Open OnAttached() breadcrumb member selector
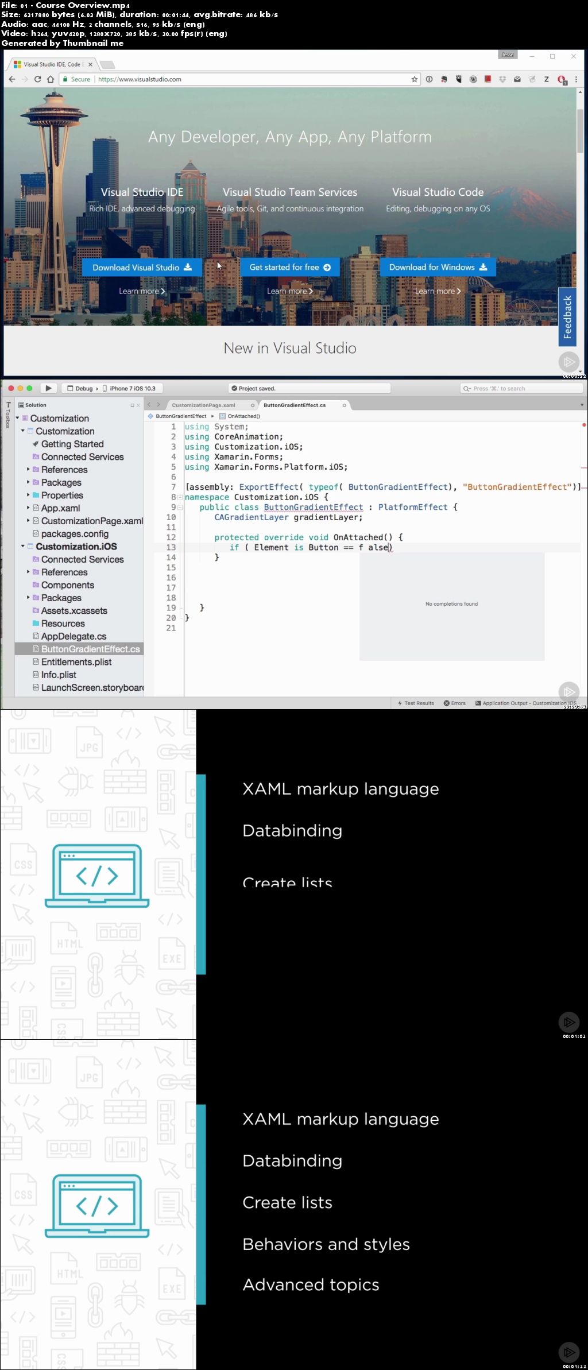The height and width of the screenshot is (1370, 588). tap(240, 416)
